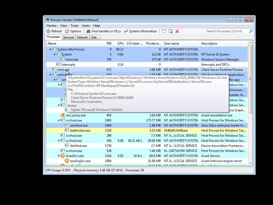Click icon of svchost.exe PID 1000
This screenshot has height=205, width=273.
click(x=63, y=120)
